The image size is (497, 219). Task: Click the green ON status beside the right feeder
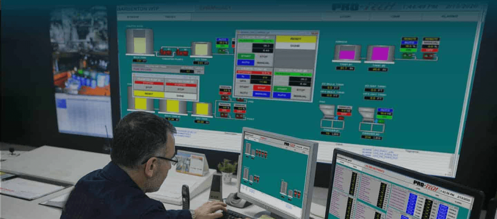[x=384, y=117]
